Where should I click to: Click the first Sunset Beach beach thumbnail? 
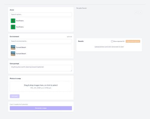(13, 47)
